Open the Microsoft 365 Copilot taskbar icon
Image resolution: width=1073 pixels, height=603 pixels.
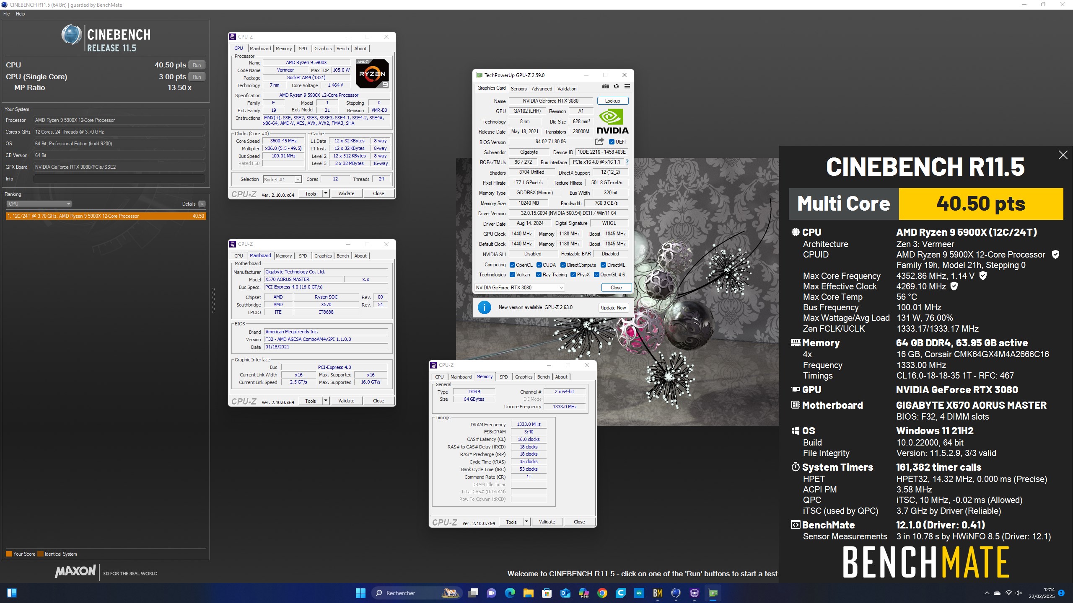pos(584,593)
